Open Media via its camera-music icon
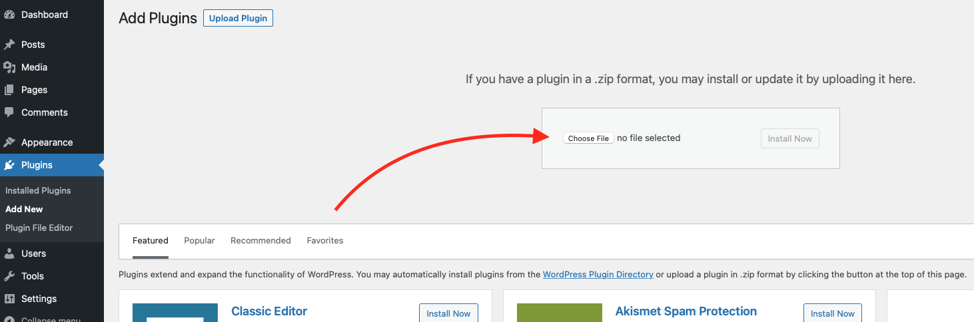 coord(9,67)
